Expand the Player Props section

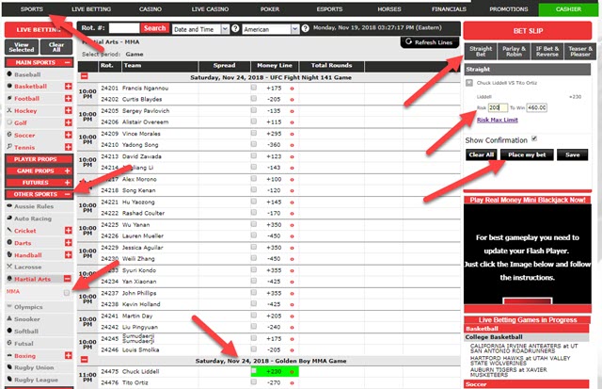[x=38, y=158]
